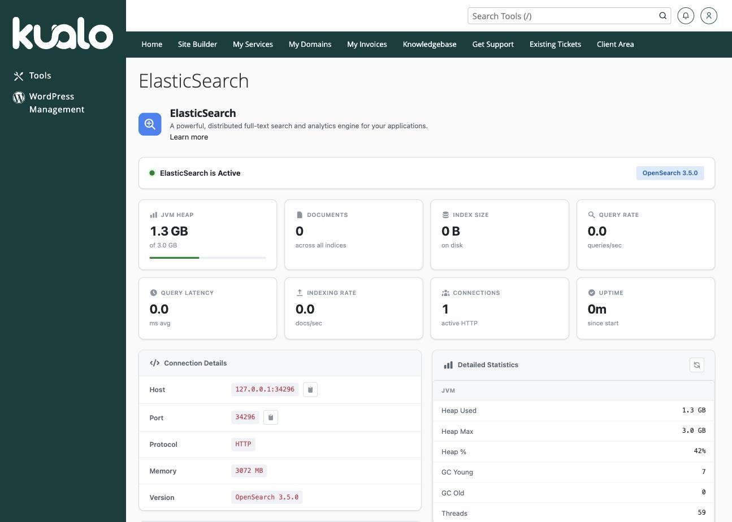Screen dimensions: 732x522
Task: Click the Indexing Rate upload icon
Action: [300, 293]
